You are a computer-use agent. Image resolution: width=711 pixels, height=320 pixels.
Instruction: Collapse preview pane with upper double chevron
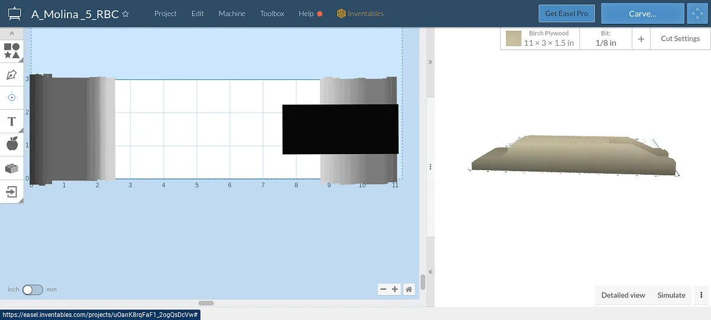[430, 62]
